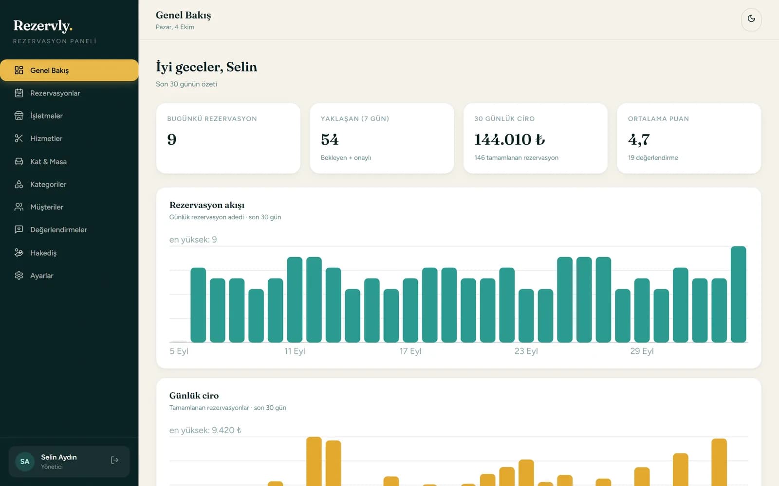Click the Rezervasyonlar calendar icon
Screen dimensions: 779x486
19,93
